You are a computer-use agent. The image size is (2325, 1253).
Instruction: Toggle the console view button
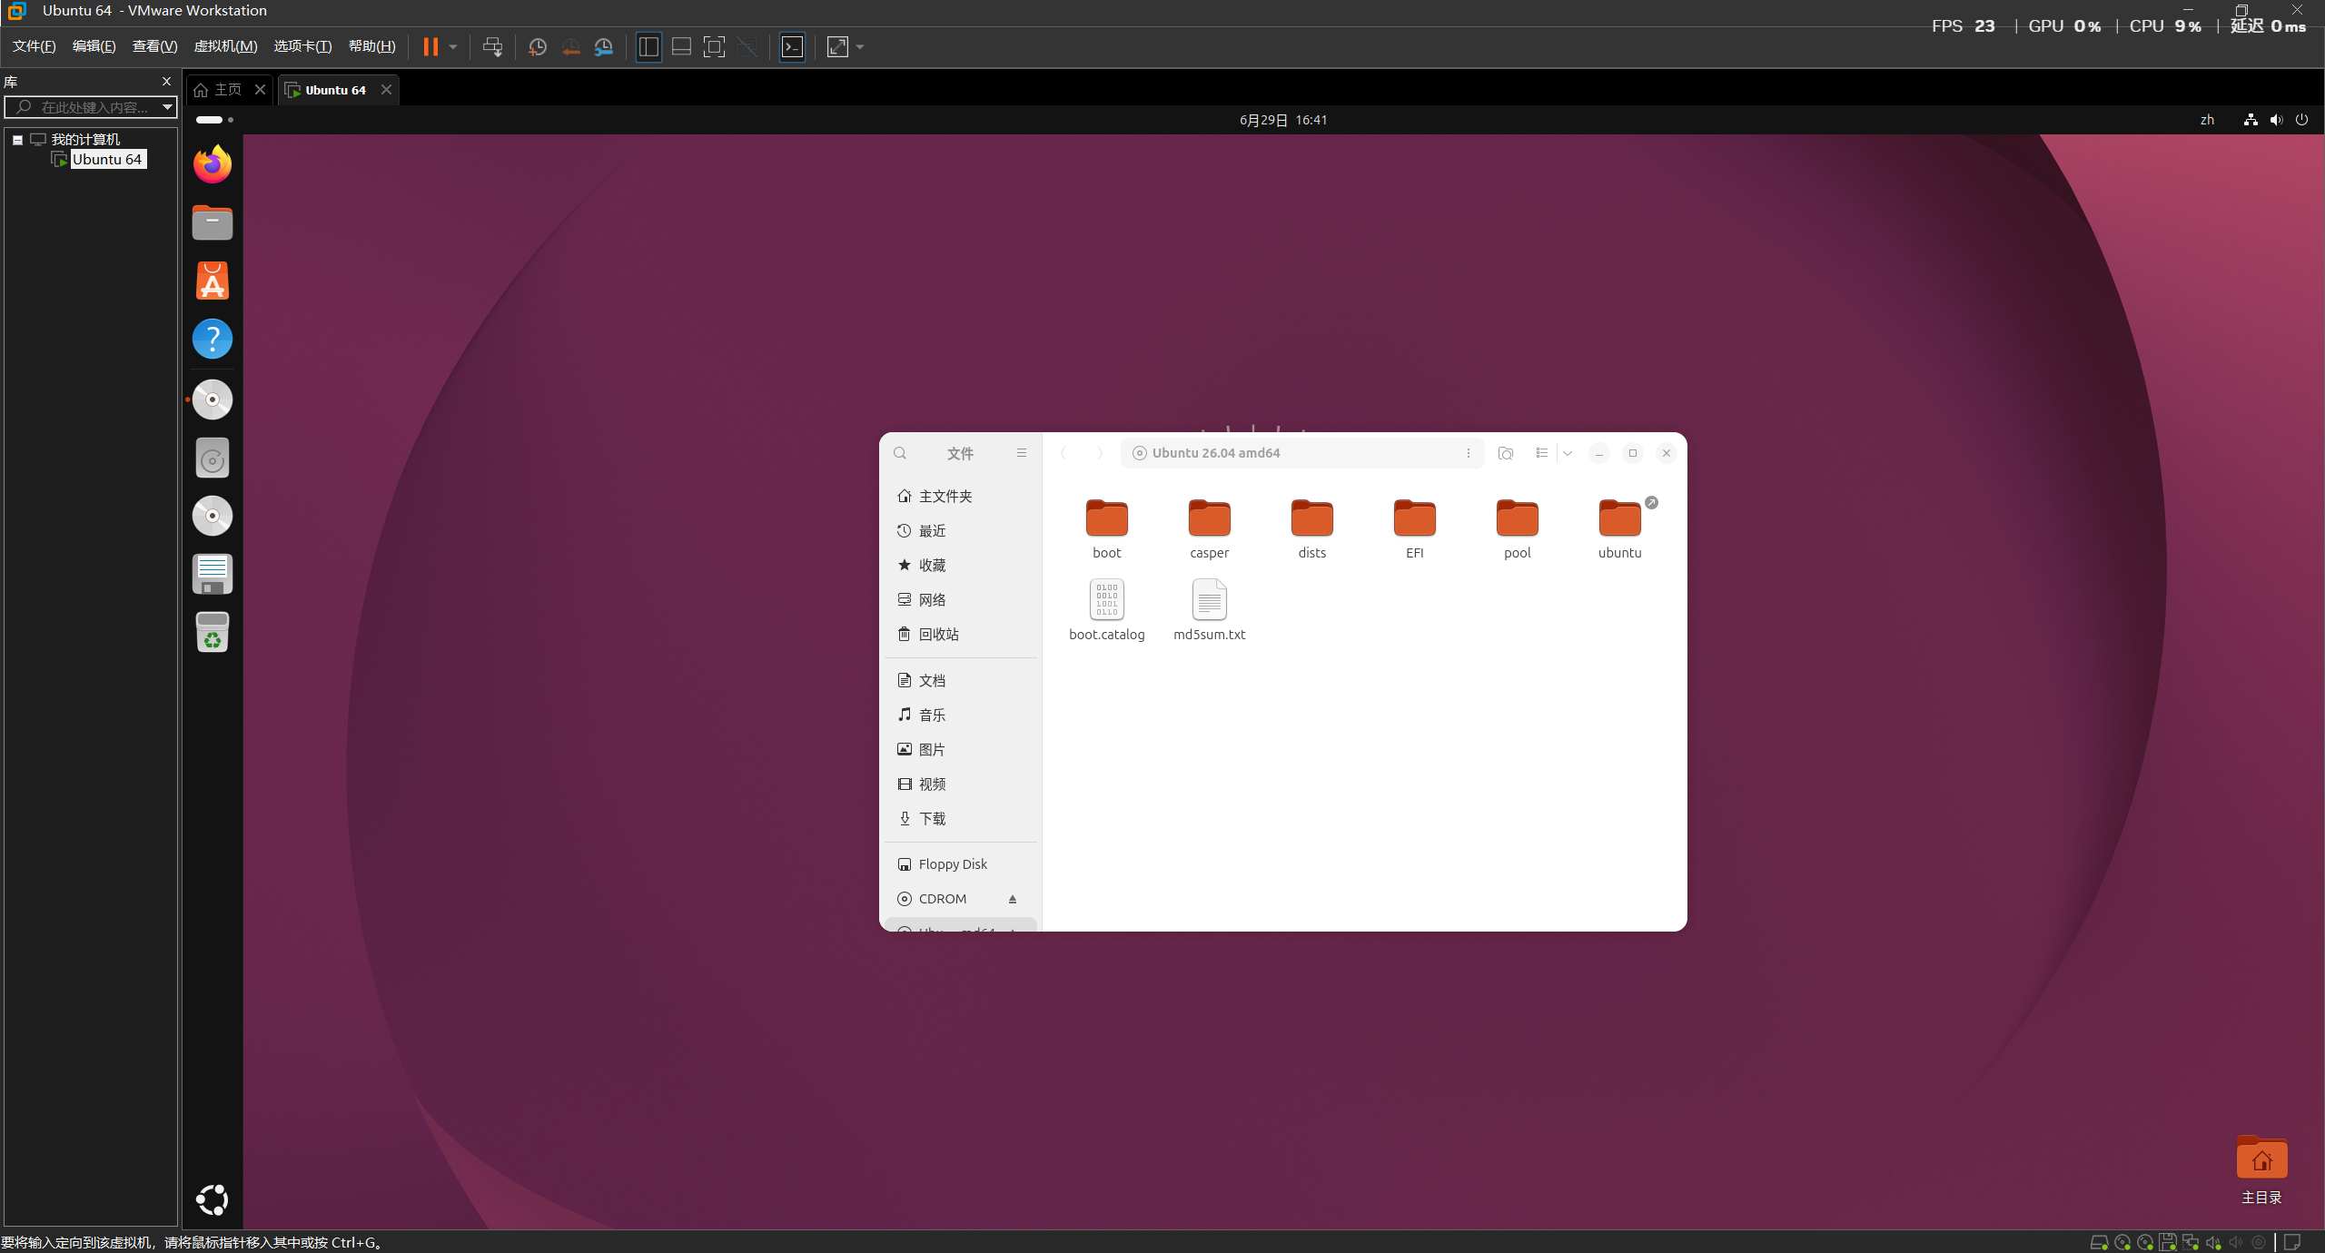[x=792, y=47]
